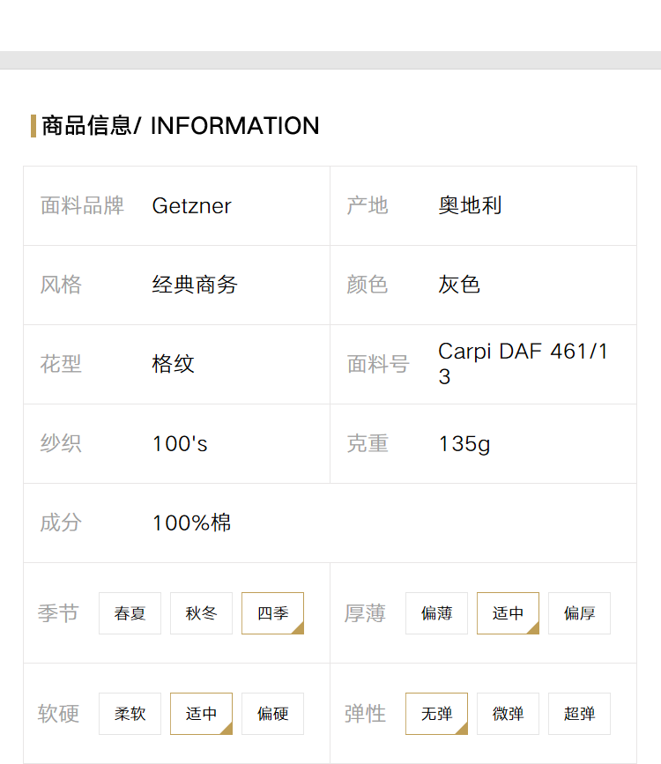The image size is (661, 764).
Task: Select 无弹 elasticity option
Action: (436, 714)
